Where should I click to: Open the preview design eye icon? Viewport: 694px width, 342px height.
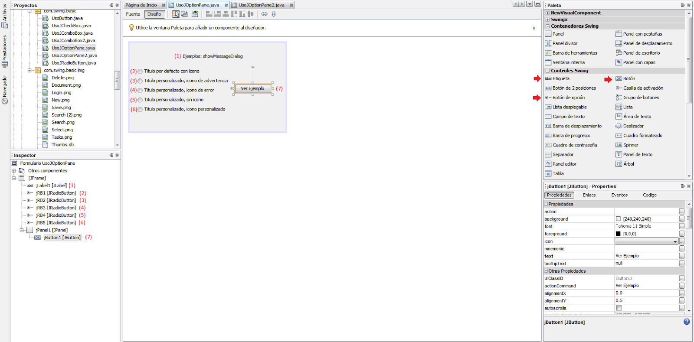[x=195, y=14]
